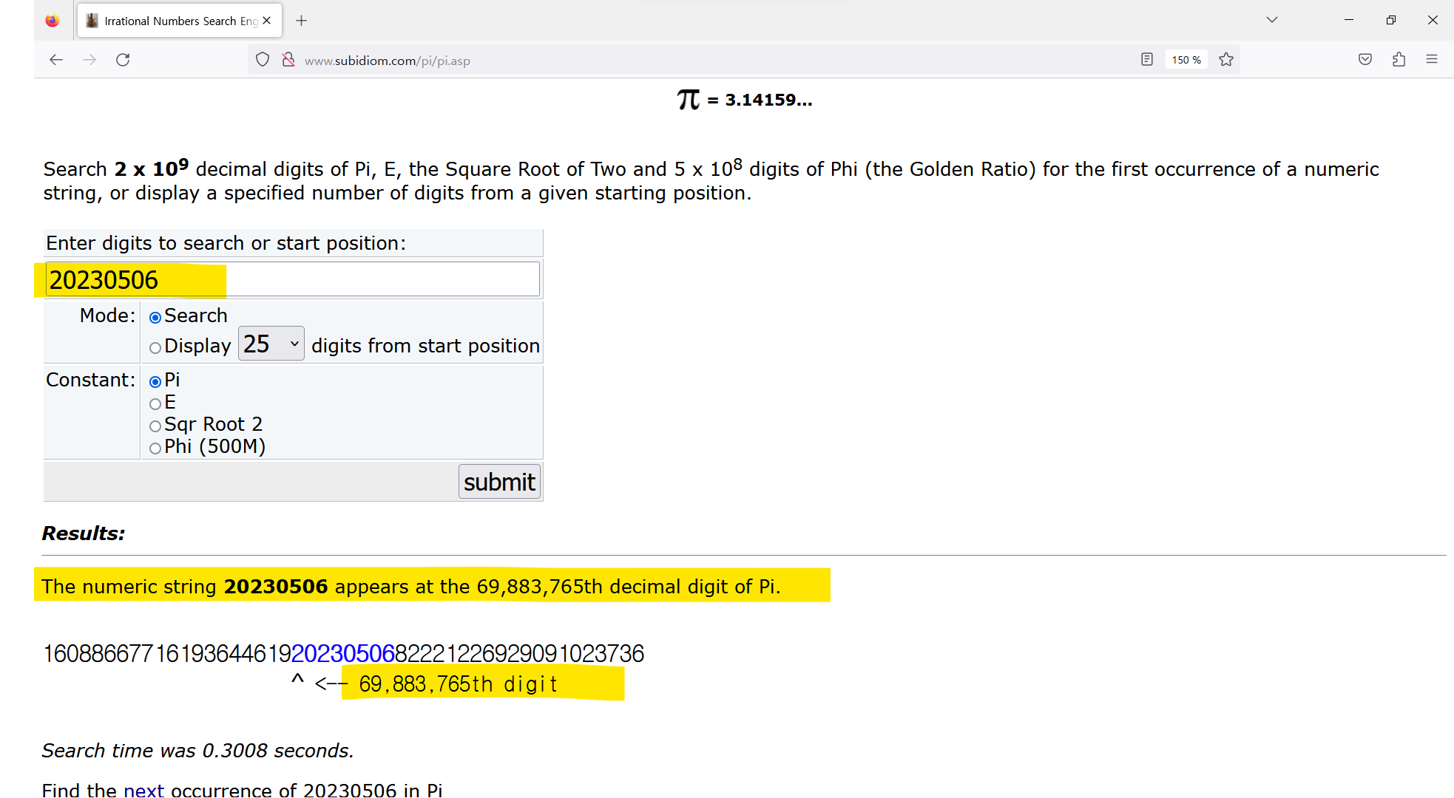Reload the page with refresh icon
Viewport: 1454px width, 798px height.
coord(123,60)
